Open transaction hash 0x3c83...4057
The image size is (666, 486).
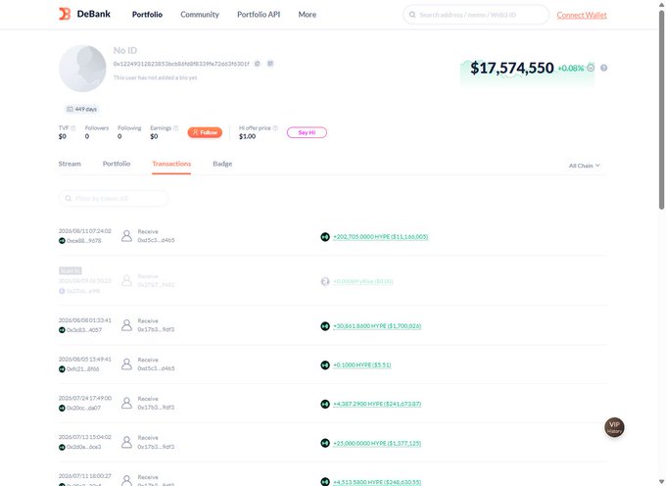(x=84, y=330)
